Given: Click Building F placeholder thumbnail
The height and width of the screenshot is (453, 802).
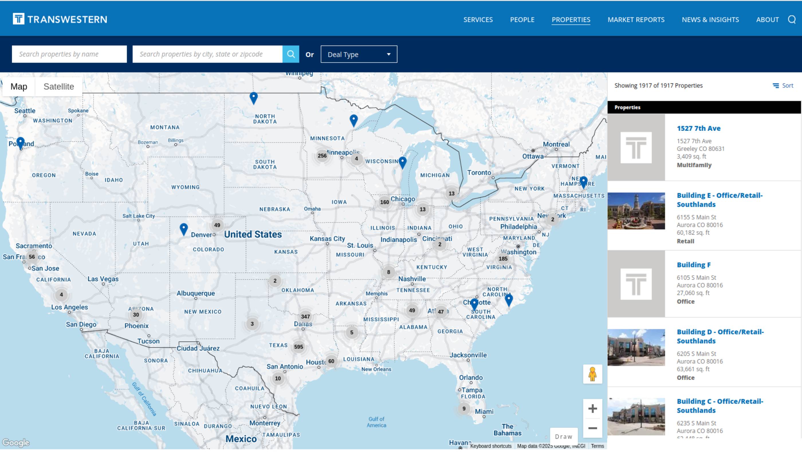Looking at the screenshot, I should pos(636,284).
